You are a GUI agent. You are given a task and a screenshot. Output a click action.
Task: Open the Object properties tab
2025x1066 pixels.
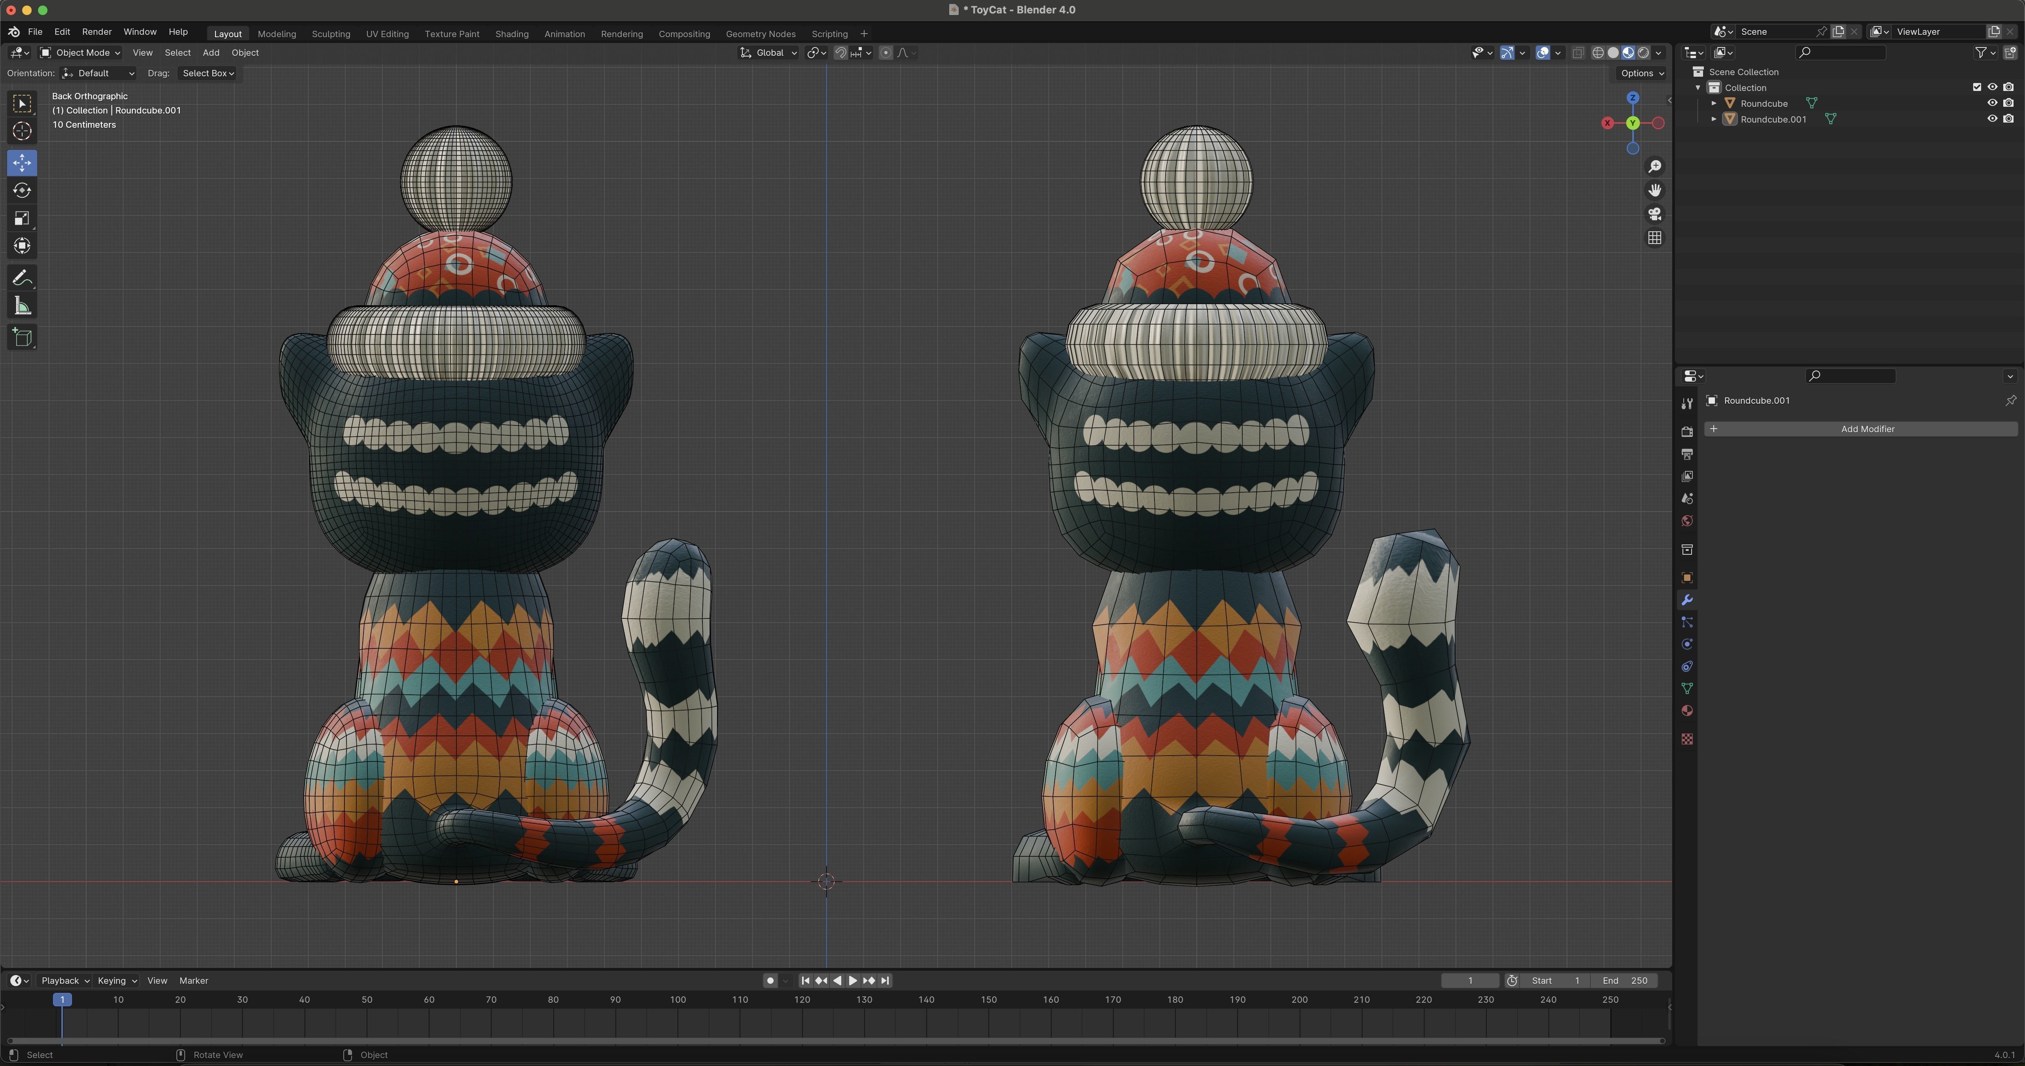1687,578
